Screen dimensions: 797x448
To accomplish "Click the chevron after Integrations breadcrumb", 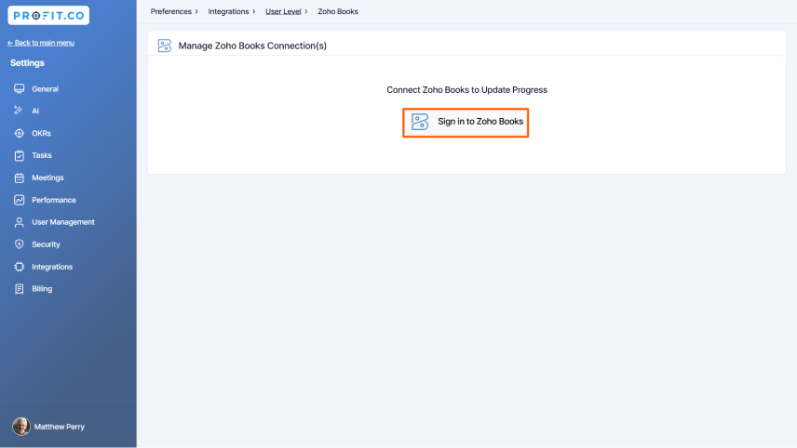I will 254,11.
